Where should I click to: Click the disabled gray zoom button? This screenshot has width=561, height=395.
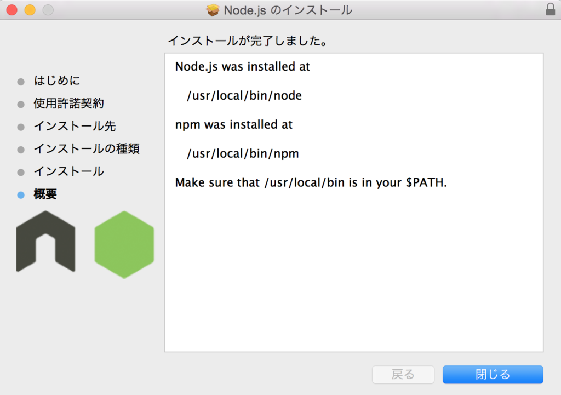pos(48,10)
